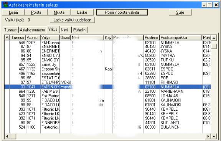This screenshot has height=141, width=221.
Task: Click the Postitoimipaikka column header
Action: tap(181, 38)
